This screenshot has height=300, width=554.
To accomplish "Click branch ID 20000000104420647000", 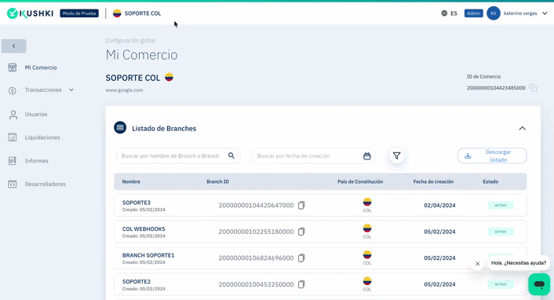I will (256, 205).
